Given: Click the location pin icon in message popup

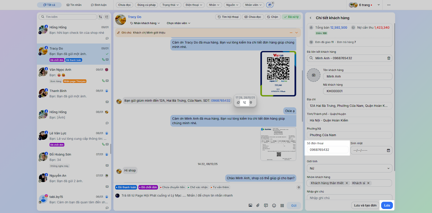Looking at the screenshot, I should point(251,103).
